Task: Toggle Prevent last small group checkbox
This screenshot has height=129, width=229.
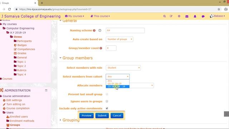Action: (x=107, y=94)
